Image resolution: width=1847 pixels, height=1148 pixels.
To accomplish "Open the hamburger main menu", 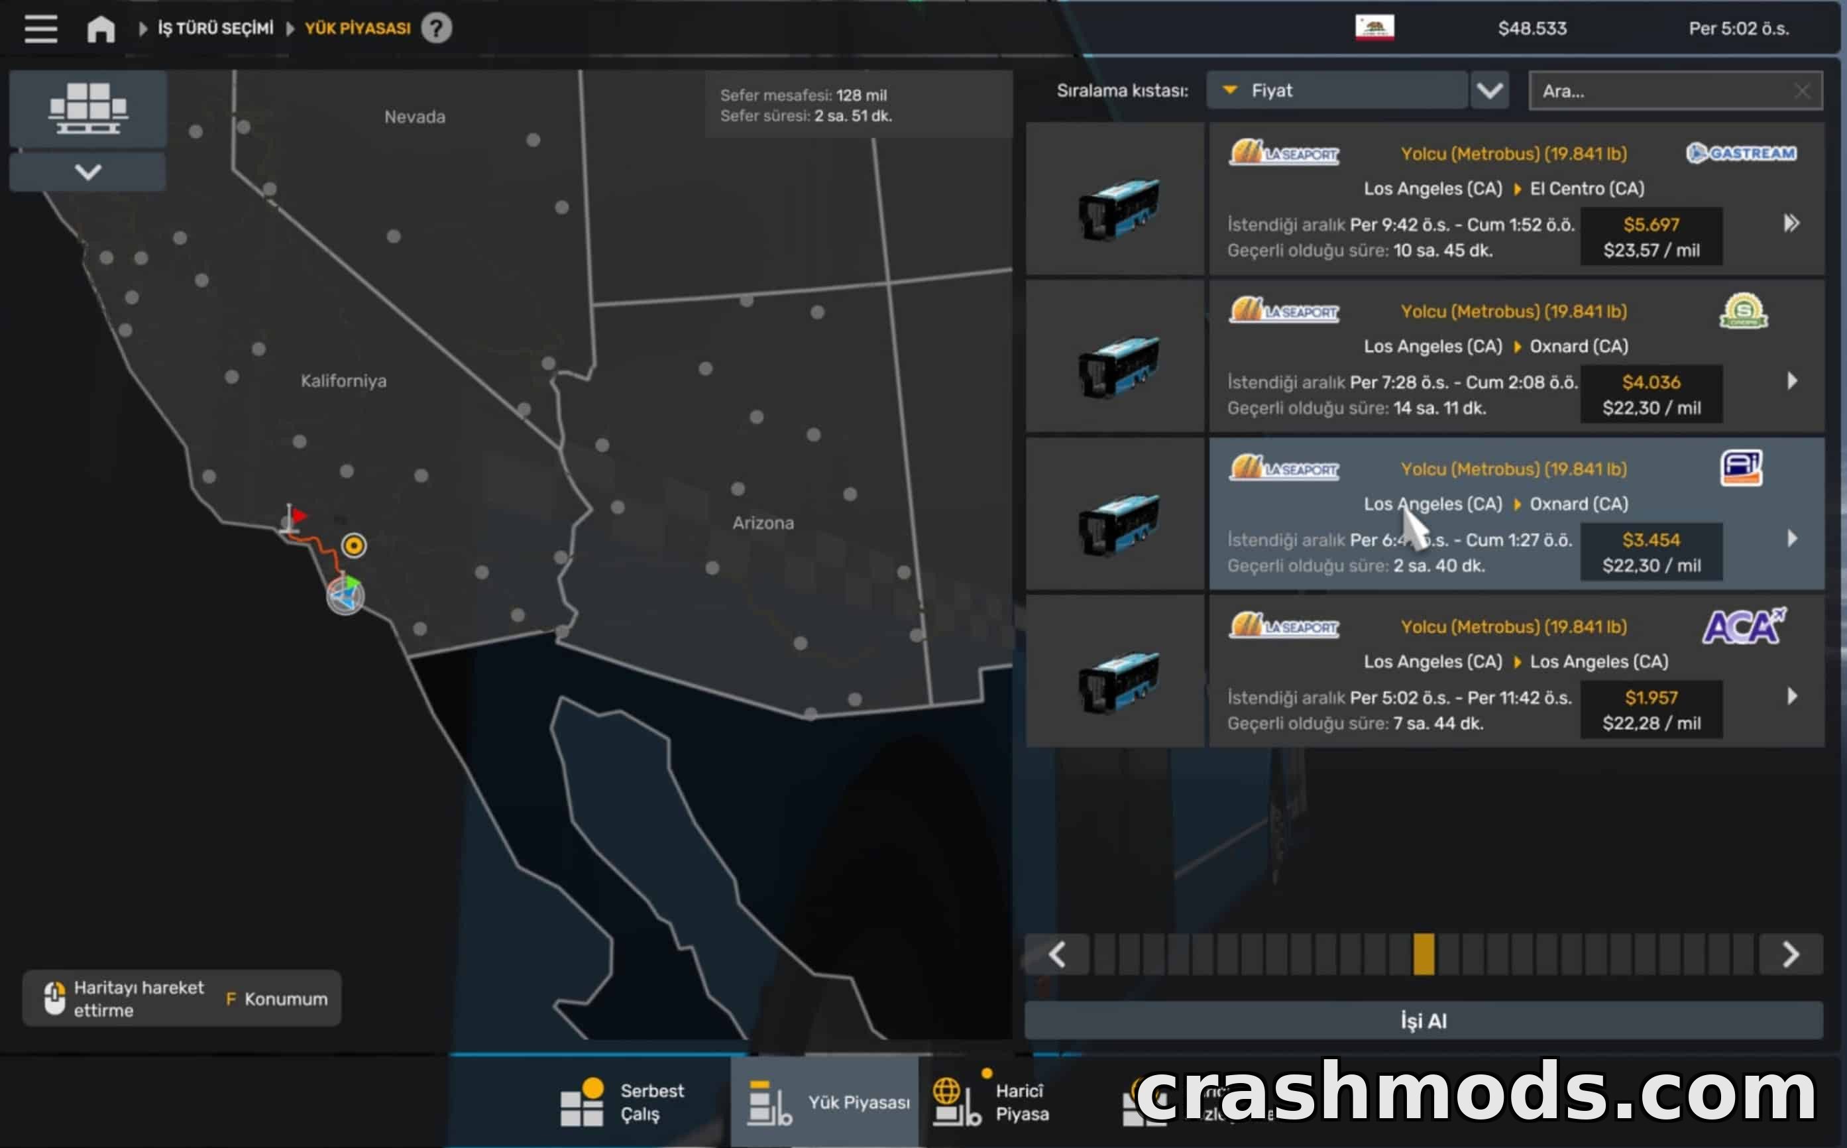I will point(41,29).
